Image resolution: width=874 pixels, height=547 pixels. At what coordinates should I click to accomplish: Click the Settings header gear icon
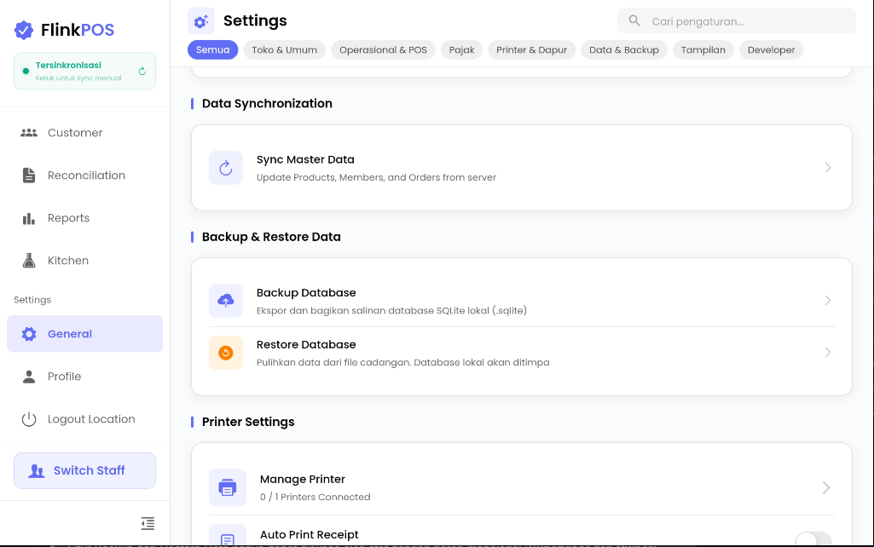point(201,21)
